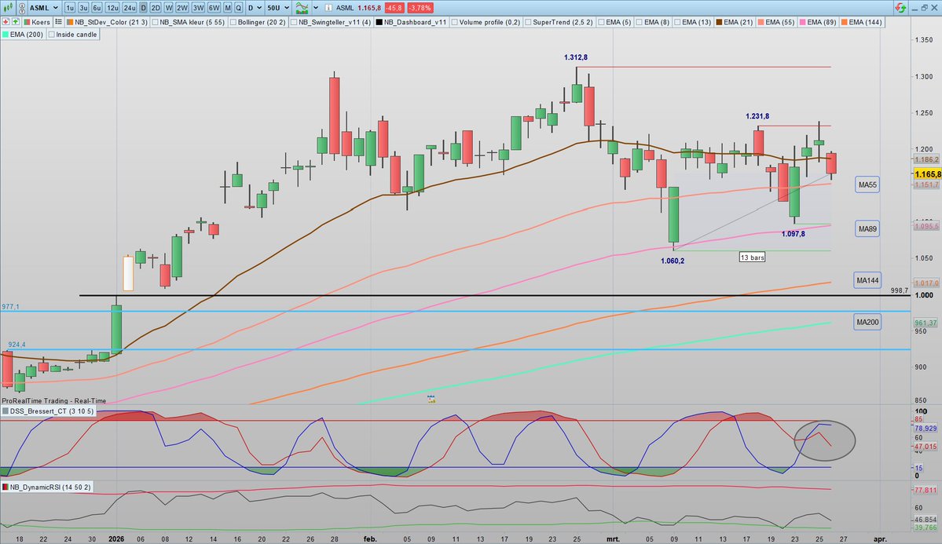Select the 3W timeframe
This screenshot has height=544, width=942.
click(x=198, y=8)
